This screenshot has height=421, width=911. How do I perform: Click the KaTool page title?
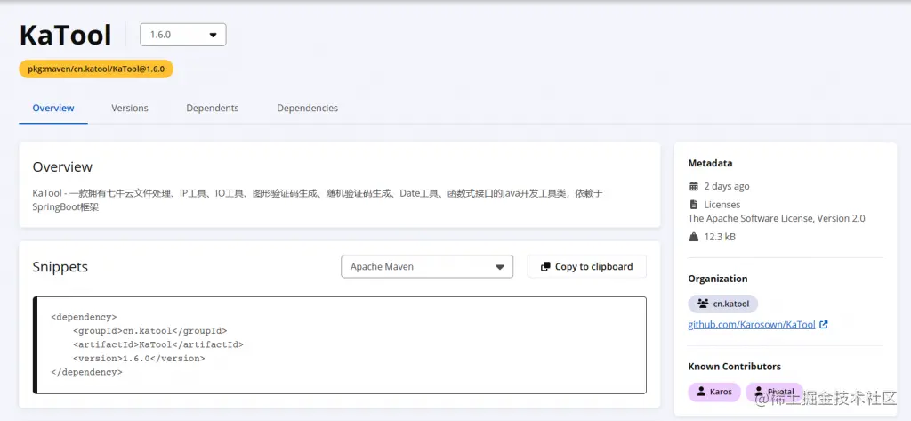click(x=66, y=35)
